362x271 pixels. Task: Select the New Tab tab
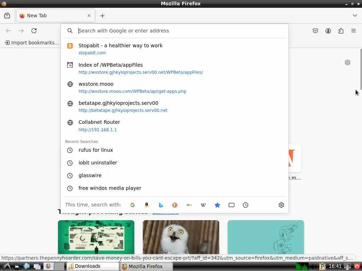56,16
